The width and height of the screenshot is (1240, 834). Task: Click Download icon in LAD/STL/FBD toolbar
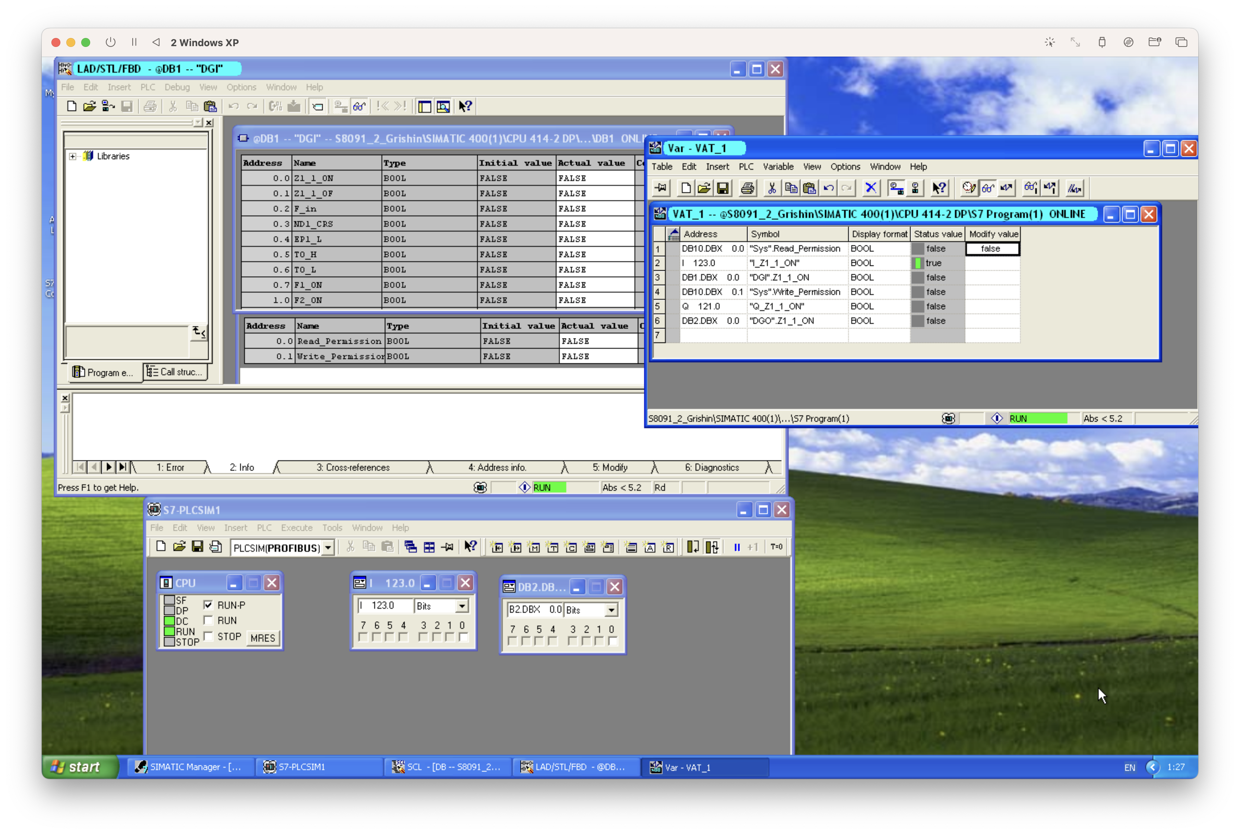click(x=294, y=106)
